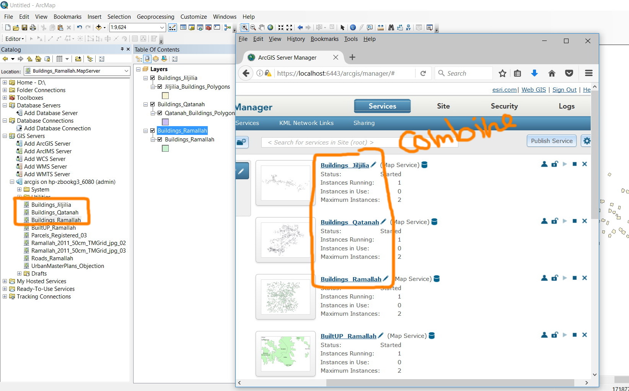Viewport: 629px width, 391px height.
Task: Collapse the GIS Servers node
Action: click(5, 136)
